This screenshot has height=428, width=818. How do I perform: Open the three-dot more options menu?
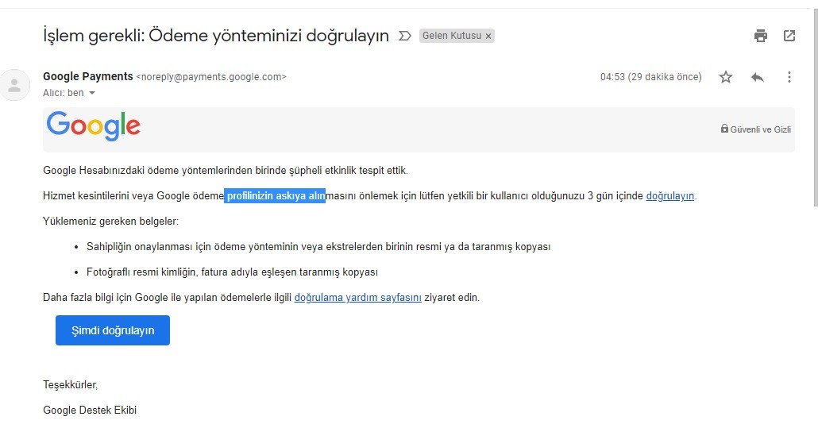click(789, 77)
